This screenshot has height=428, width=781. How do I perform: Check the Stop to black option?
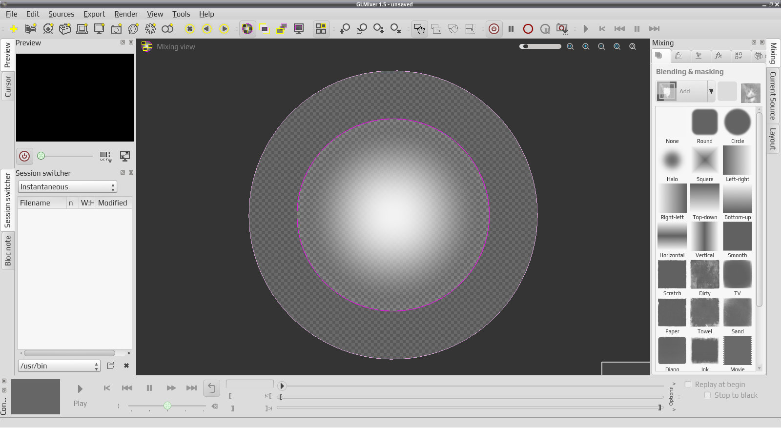[707, 395]
